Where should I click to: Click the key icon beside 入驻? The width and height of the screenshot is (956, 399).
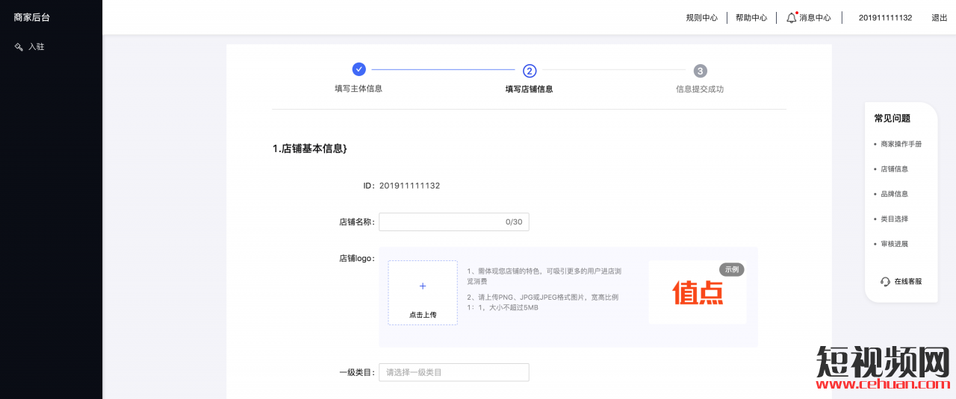click(x=19, y=47)
